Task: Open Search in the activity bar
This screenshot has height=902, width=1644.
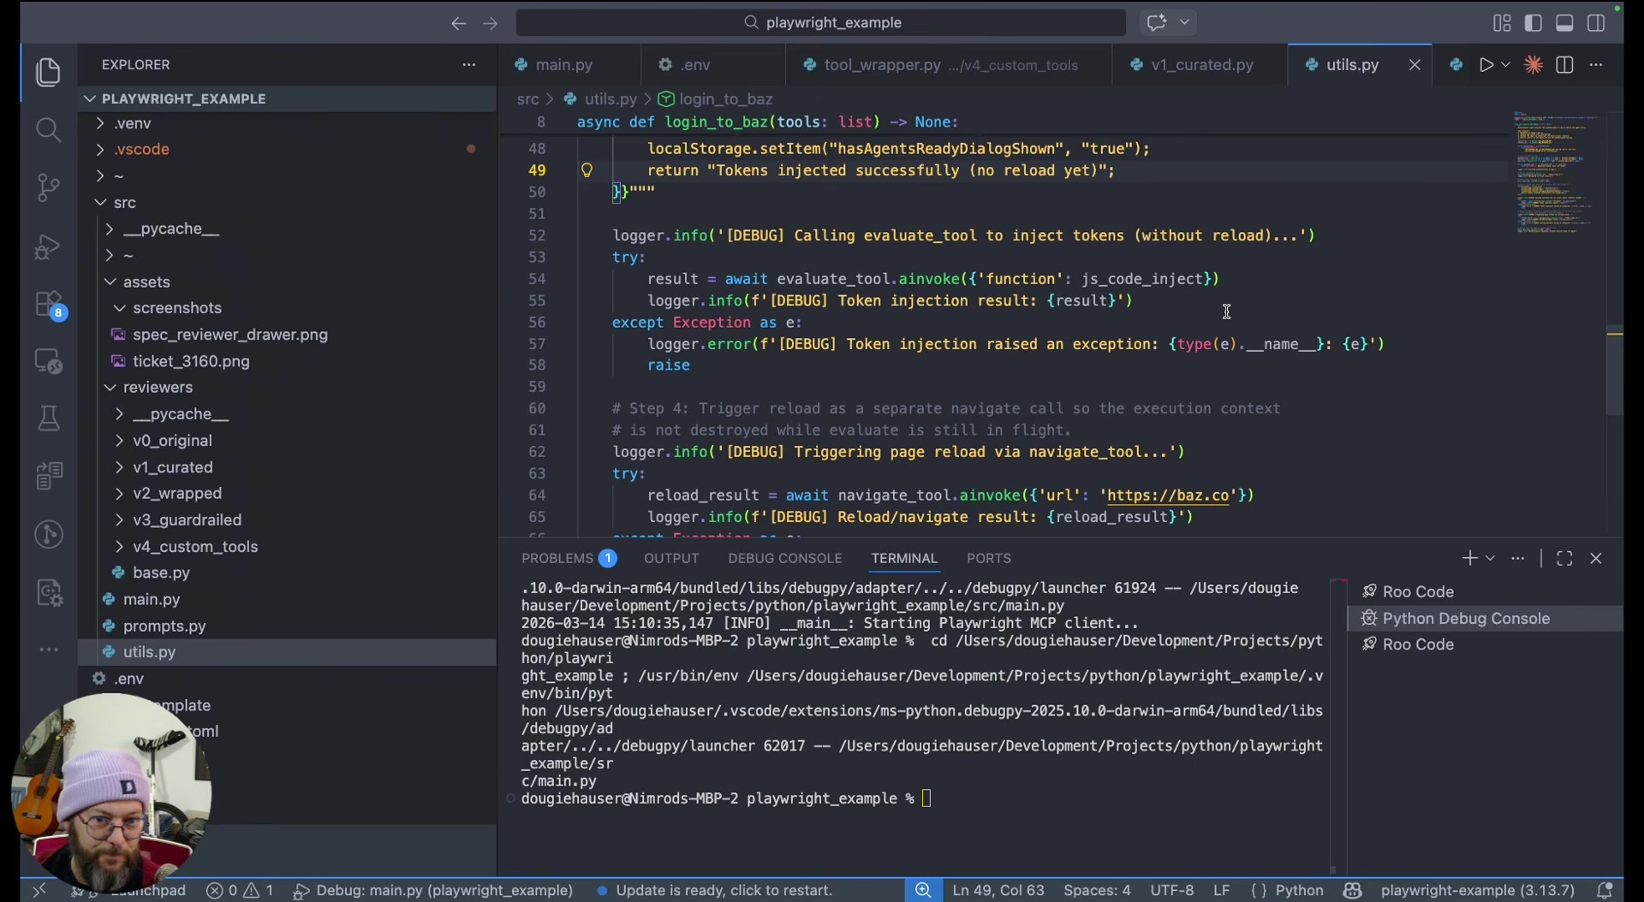Action: click(x=49, y=130)
